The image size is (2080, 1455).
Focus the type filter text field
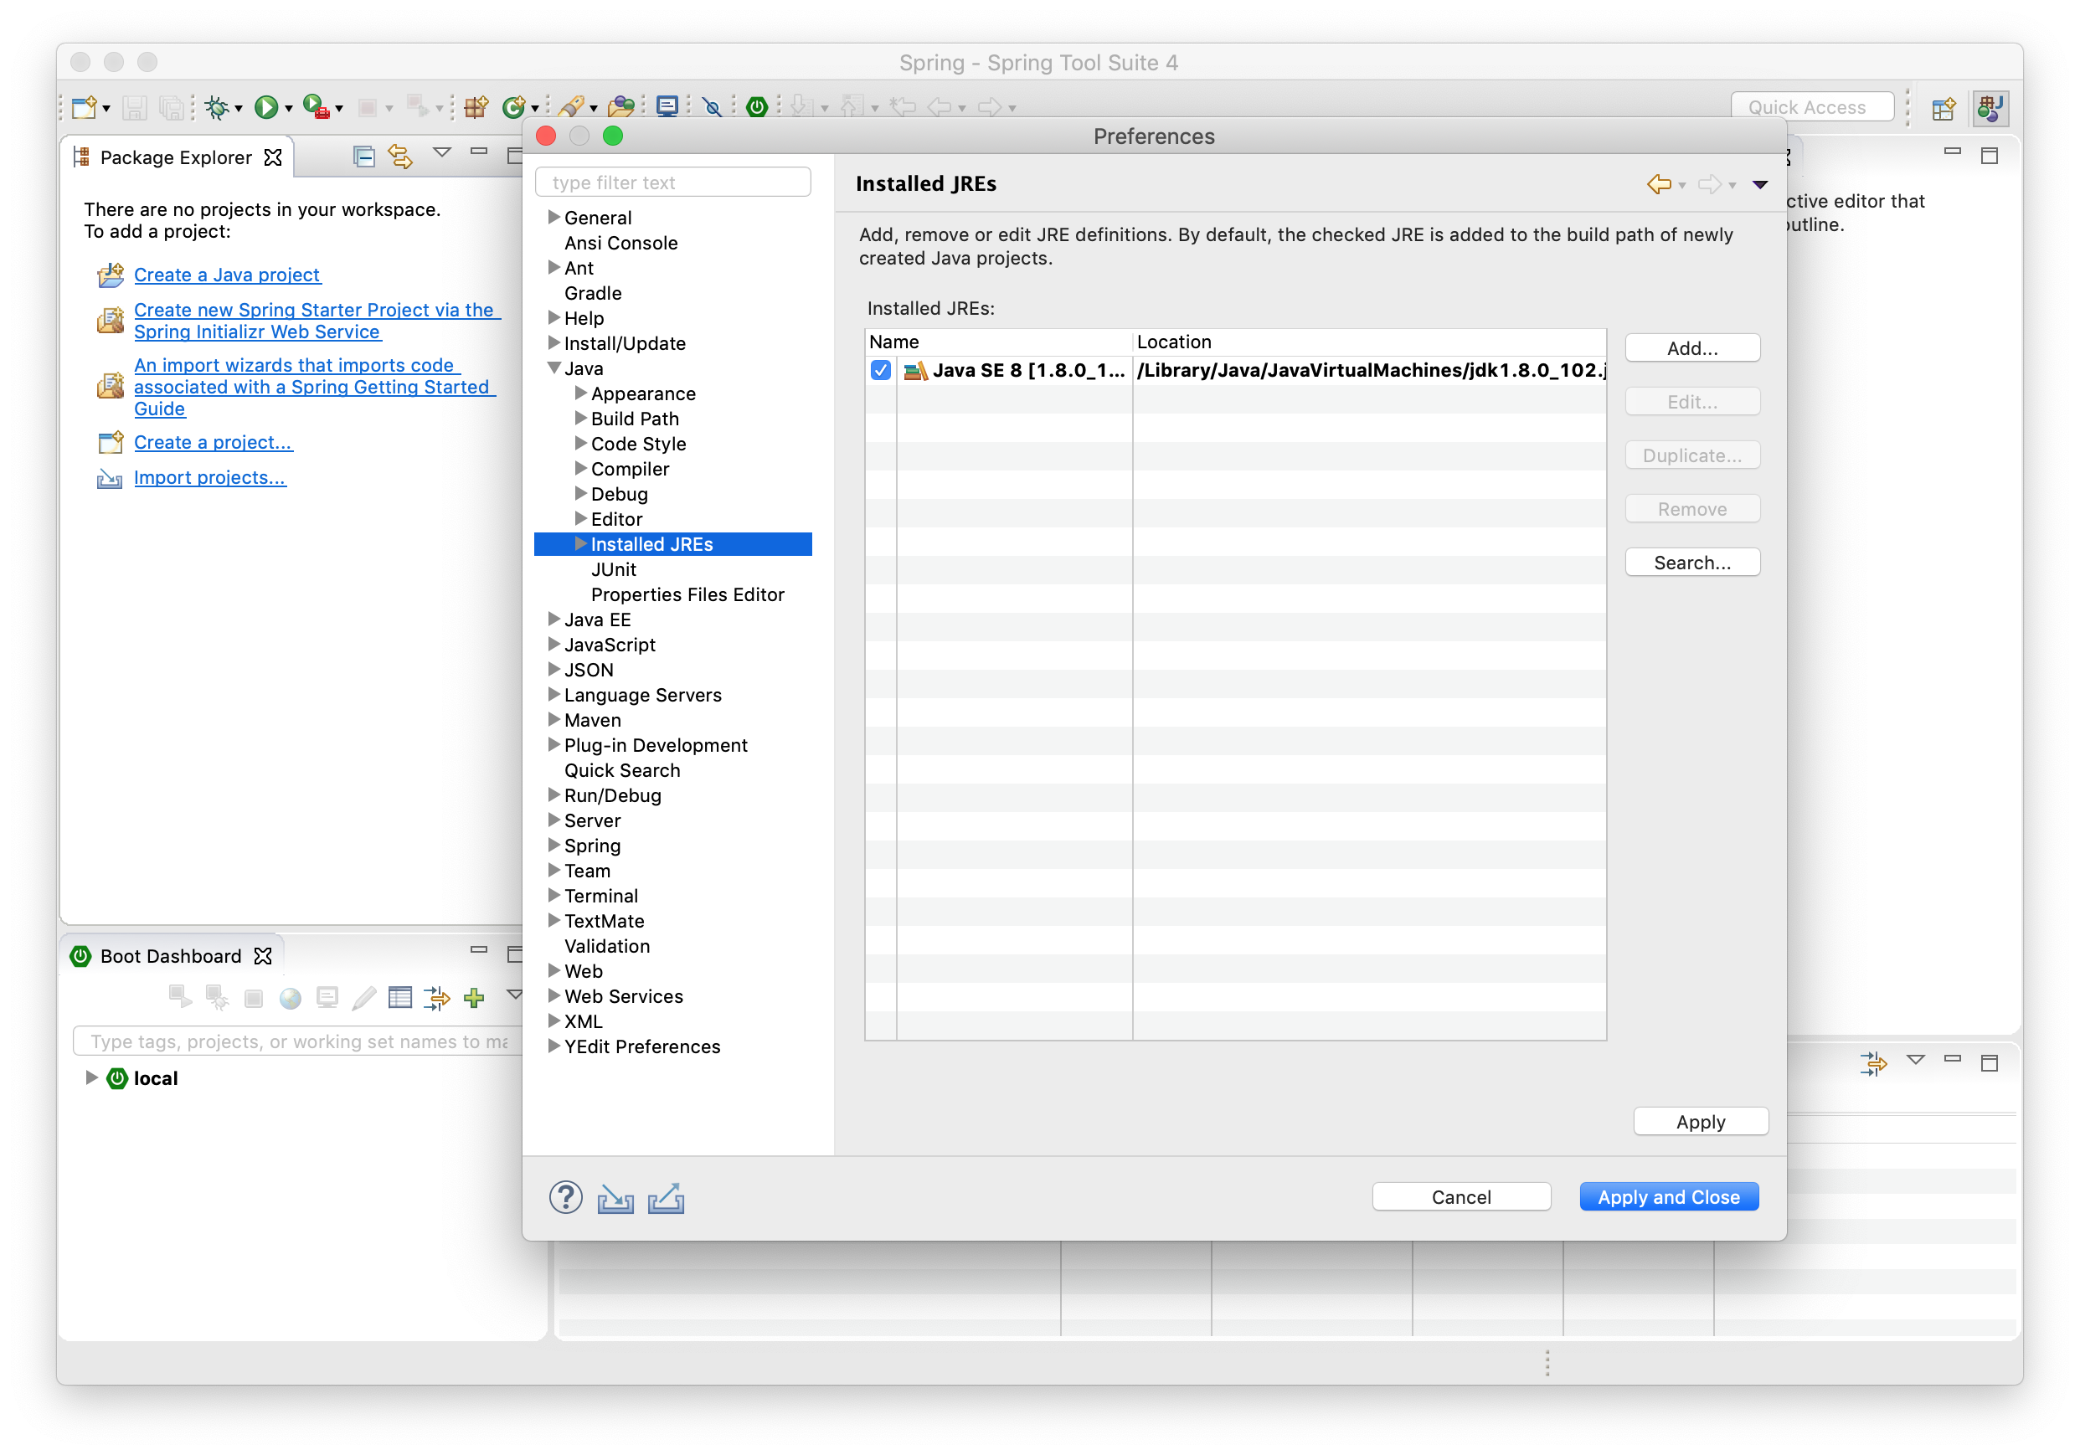point(673,183)
